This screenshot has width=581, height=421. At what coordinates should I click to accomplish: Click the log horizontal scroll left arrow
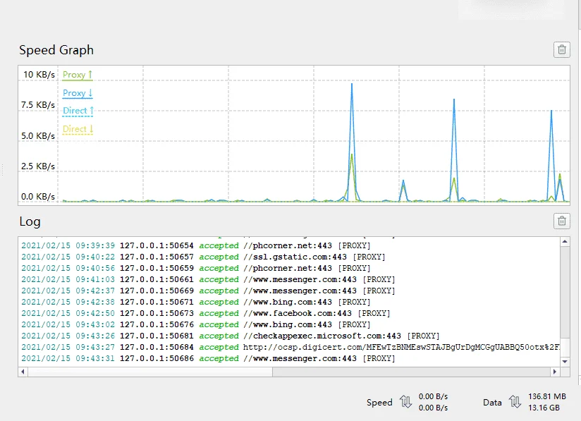click(x=23, y=372)
